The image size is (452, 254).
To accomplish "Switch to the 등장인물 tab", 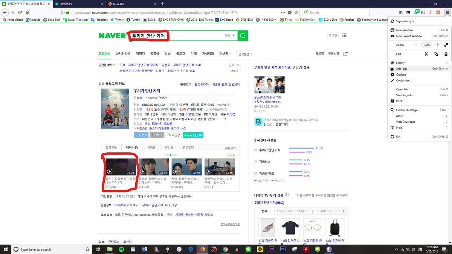I will pyautogui.click(x=111, y=148).
